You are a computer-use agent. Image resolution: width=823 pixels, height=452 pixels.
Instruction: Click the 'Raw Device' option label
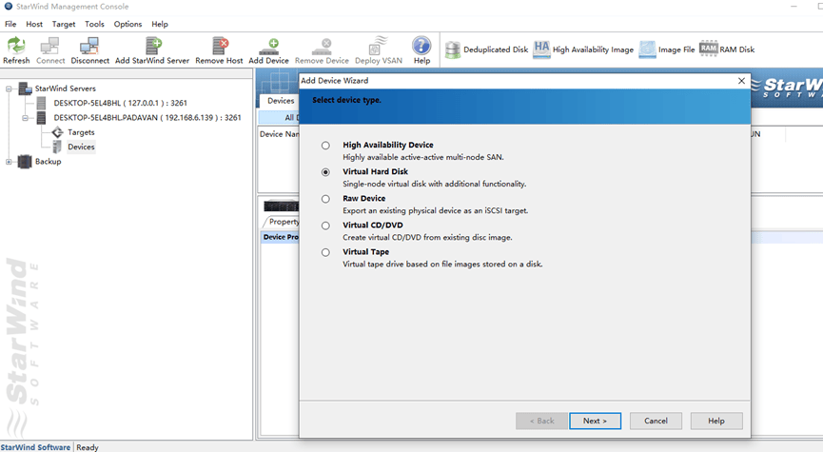[x=363, y=199]
